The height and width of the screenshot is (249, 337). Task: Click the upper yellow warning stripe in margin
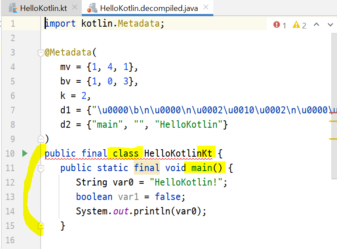333,121
